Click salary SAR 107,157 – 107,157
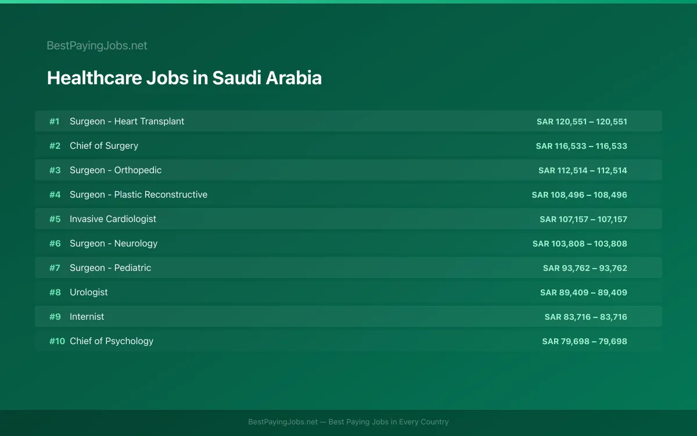The width and height of the screenshot is (697, 436). (x=583, y=219)
